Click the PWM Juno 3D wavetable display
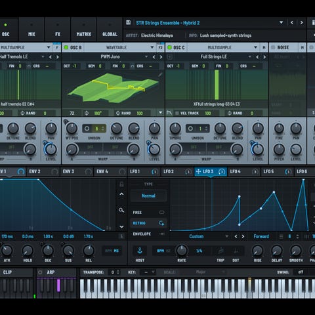 [113, 88]
